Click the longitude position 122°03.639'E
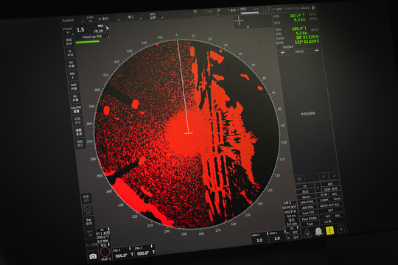Viewport: 398px width, 265px height. (307, 41)
